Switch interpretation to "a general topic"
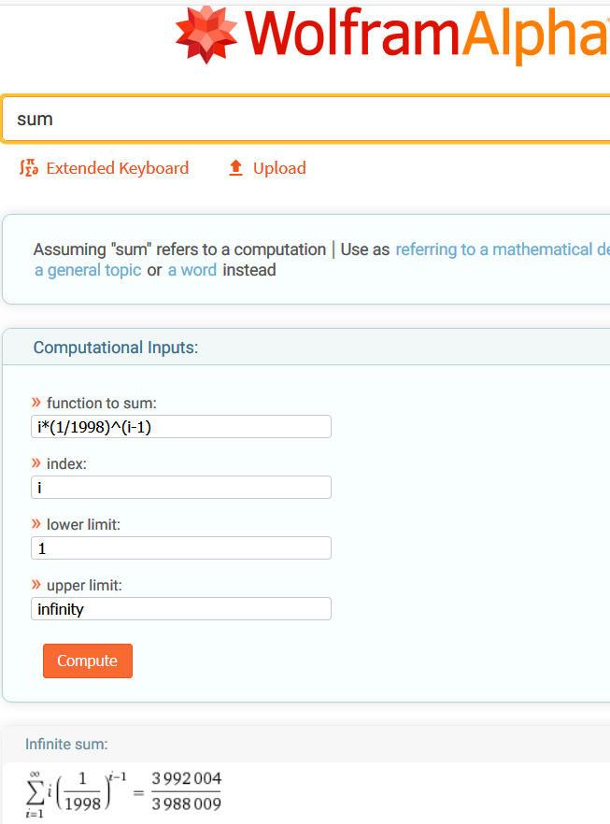The height and width of the screenshot is (824, 610). pyautogui.click(x=88, y=270)
